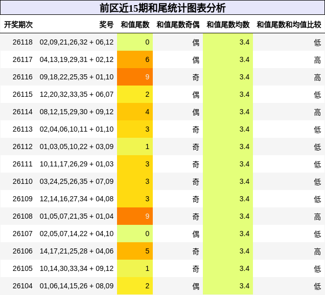Click tail value 2 in row 26115
The width and height of the screenshot is (325, 295).
pyautogui.click(x=135, y=95)
